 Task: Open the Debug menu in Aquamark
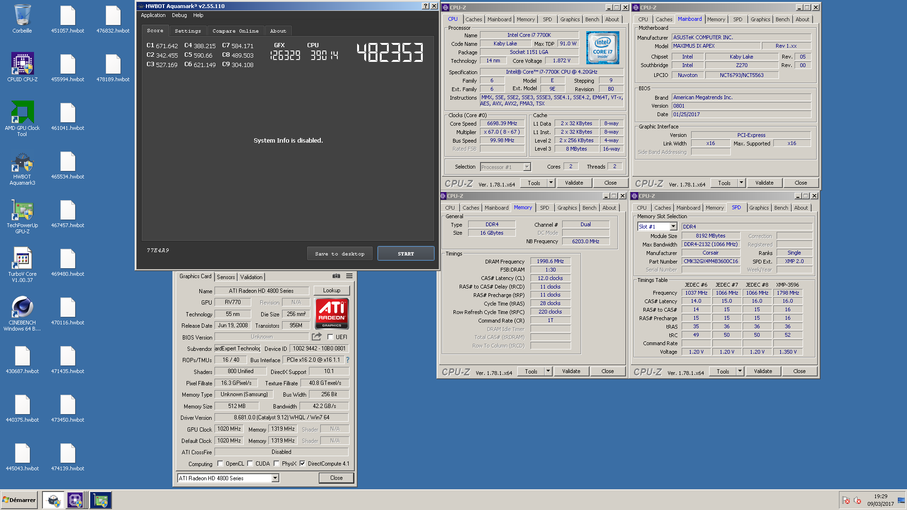180,15
